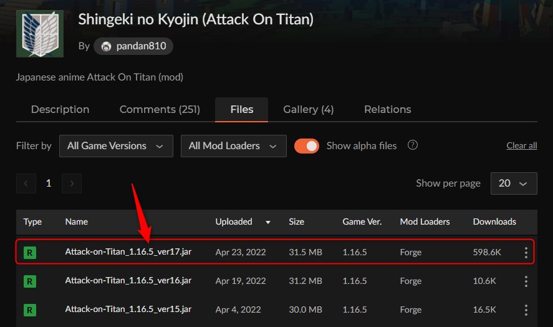Click the Uploaded sort arrow indicator
This screenshot has height=327, width=553.
click(x=268, y=222)
